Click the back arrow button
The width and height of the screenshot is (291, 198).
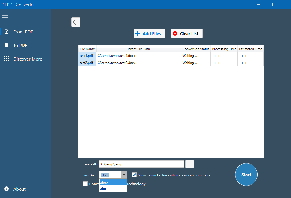click(x=76, y=22)
